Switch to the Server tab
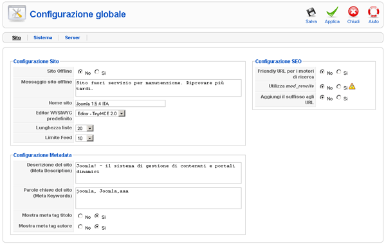This screenshot has width=386, height=244. click(x=72, y=38)
